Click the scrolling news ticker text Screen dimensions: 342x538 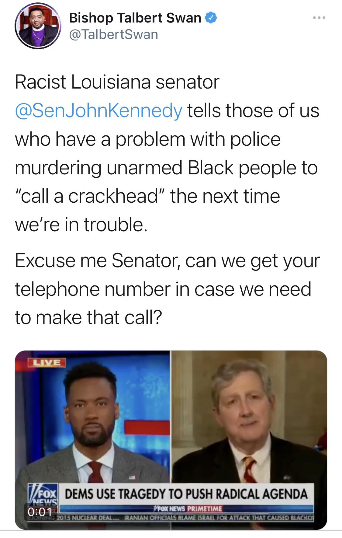coord(185,517)
